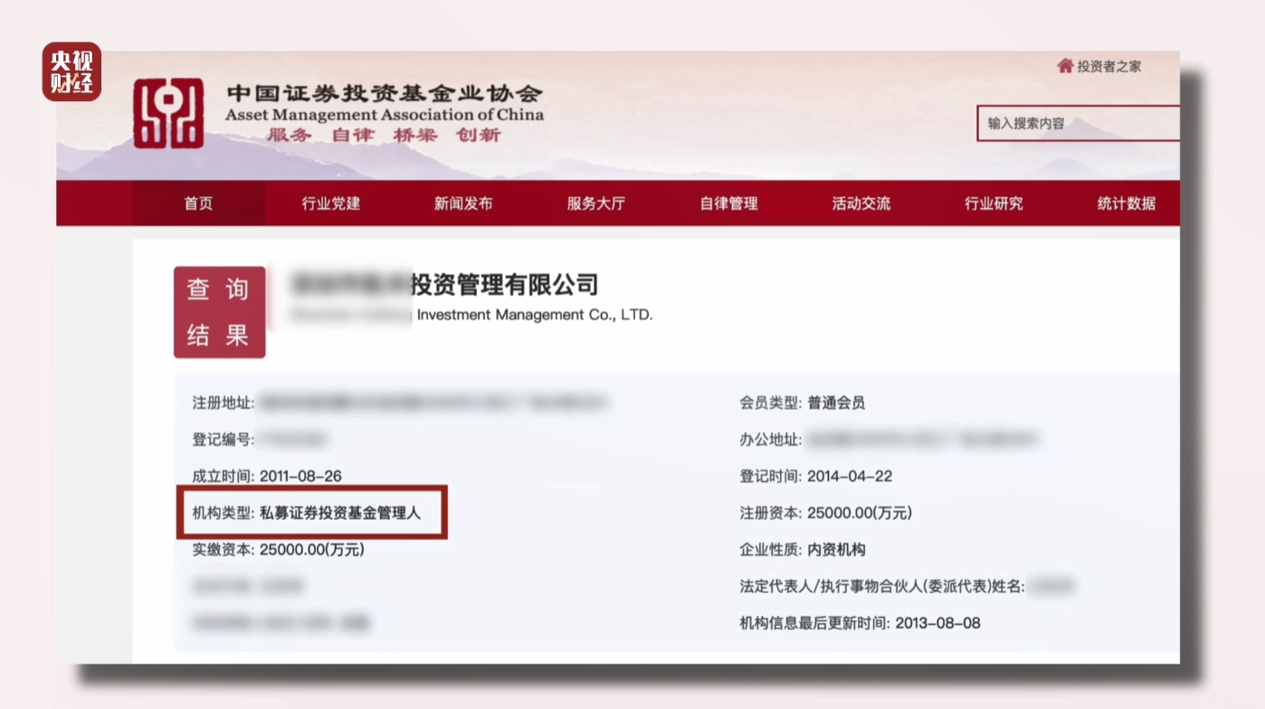1265x709 pixels.
Task: Click the 注册资本 25000.00 value
Action: pos(825,512)
